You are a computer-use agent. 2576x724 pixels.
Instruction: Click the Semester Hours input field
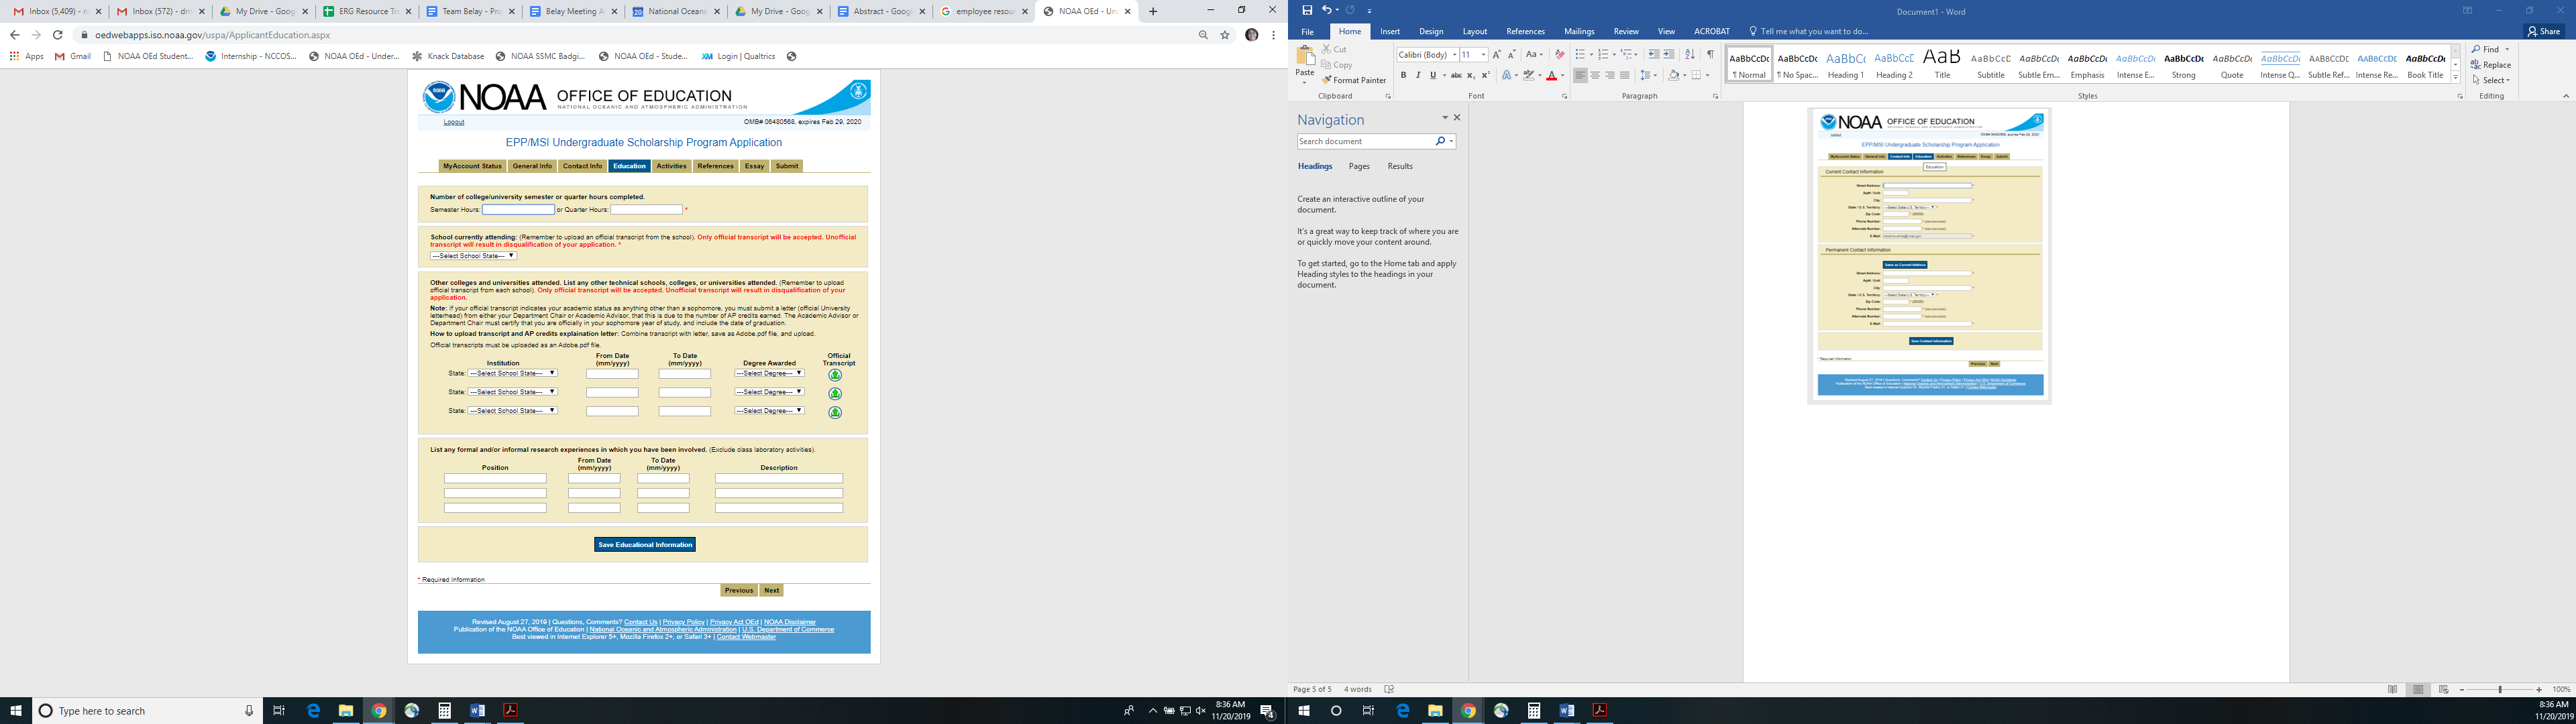point(518,210)
